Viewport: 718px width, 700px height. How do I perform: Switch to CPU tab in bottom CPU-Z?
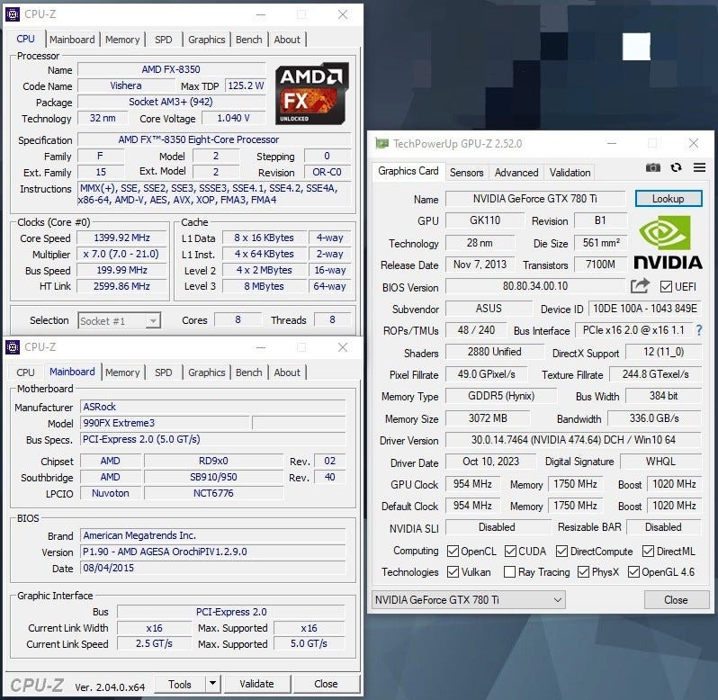point(25,372)
